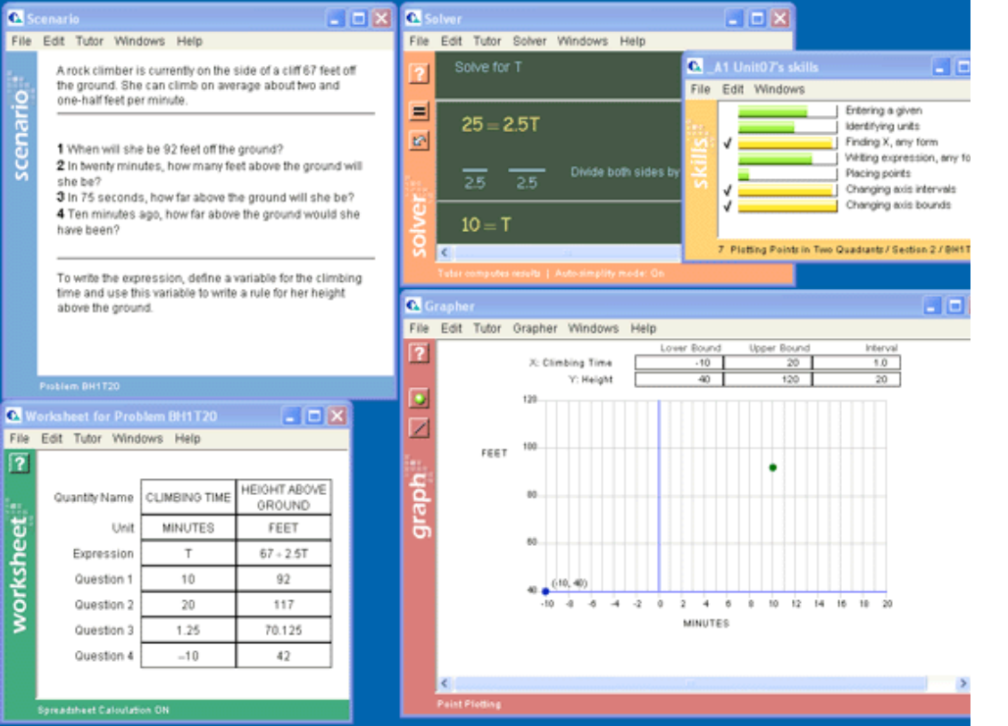Click the X Climbing Time lower bound field

679,363
